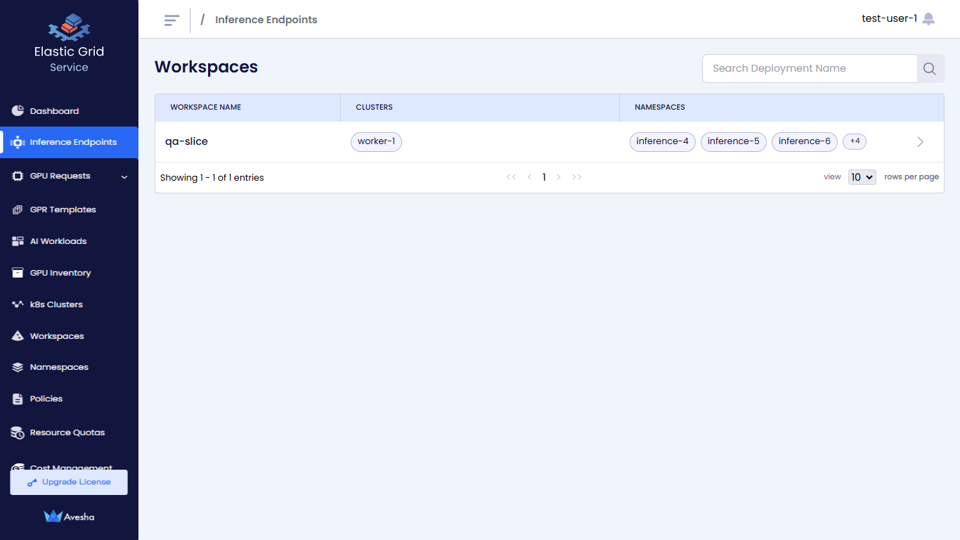This screenshot has width=960, height=540.
Task: Open the GPR Templates section
Action: 61,209
